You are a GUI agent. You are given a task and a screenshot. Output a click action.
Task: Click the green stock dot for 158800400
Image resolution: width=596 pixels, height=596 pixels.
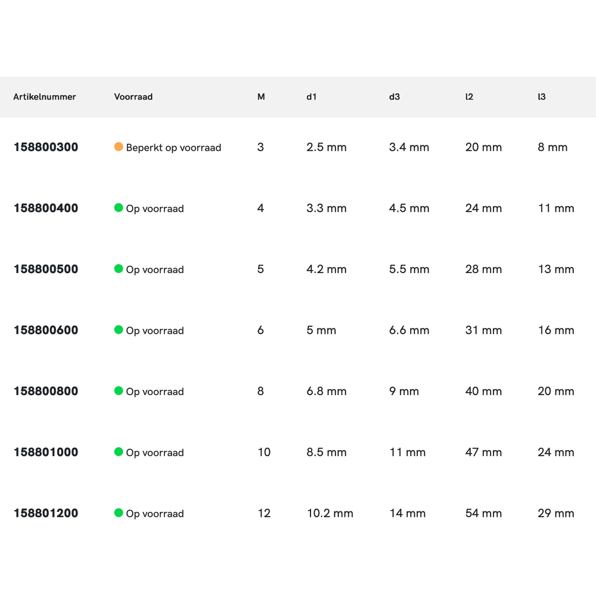point(119,208)
